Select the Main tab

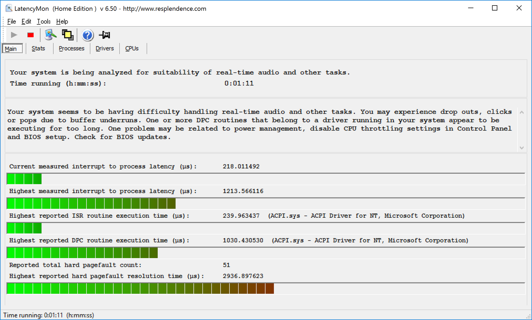click(x=11, y=49)
